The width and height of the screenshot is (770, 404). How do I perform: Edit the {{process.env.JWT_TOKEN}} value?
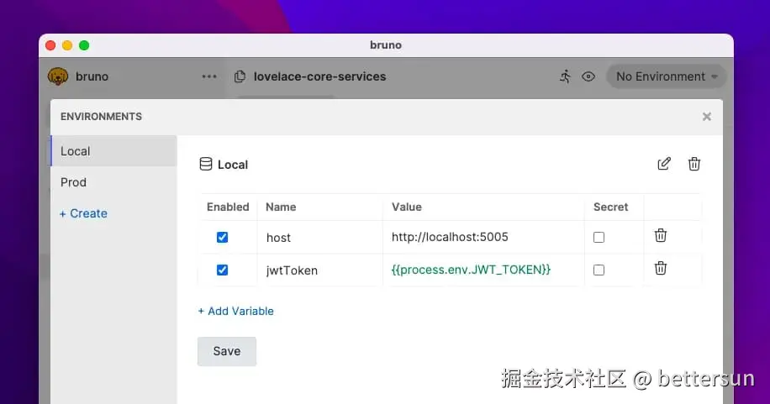483,270
